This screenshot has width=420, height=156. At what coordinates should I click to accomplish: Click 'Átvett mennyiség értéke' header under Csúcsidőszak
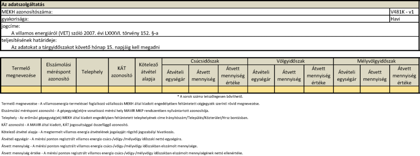[233, 75]
